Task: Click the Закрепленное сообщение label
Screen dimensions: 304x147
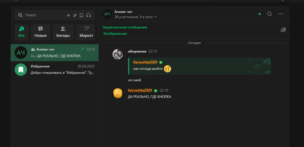Action: click(x=125, y=27)
